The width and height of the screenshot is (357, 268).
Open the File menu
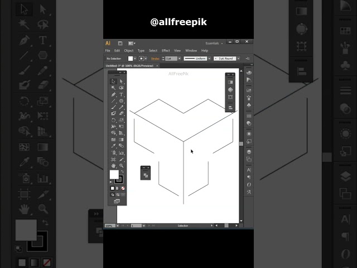(x=108, y=51)
